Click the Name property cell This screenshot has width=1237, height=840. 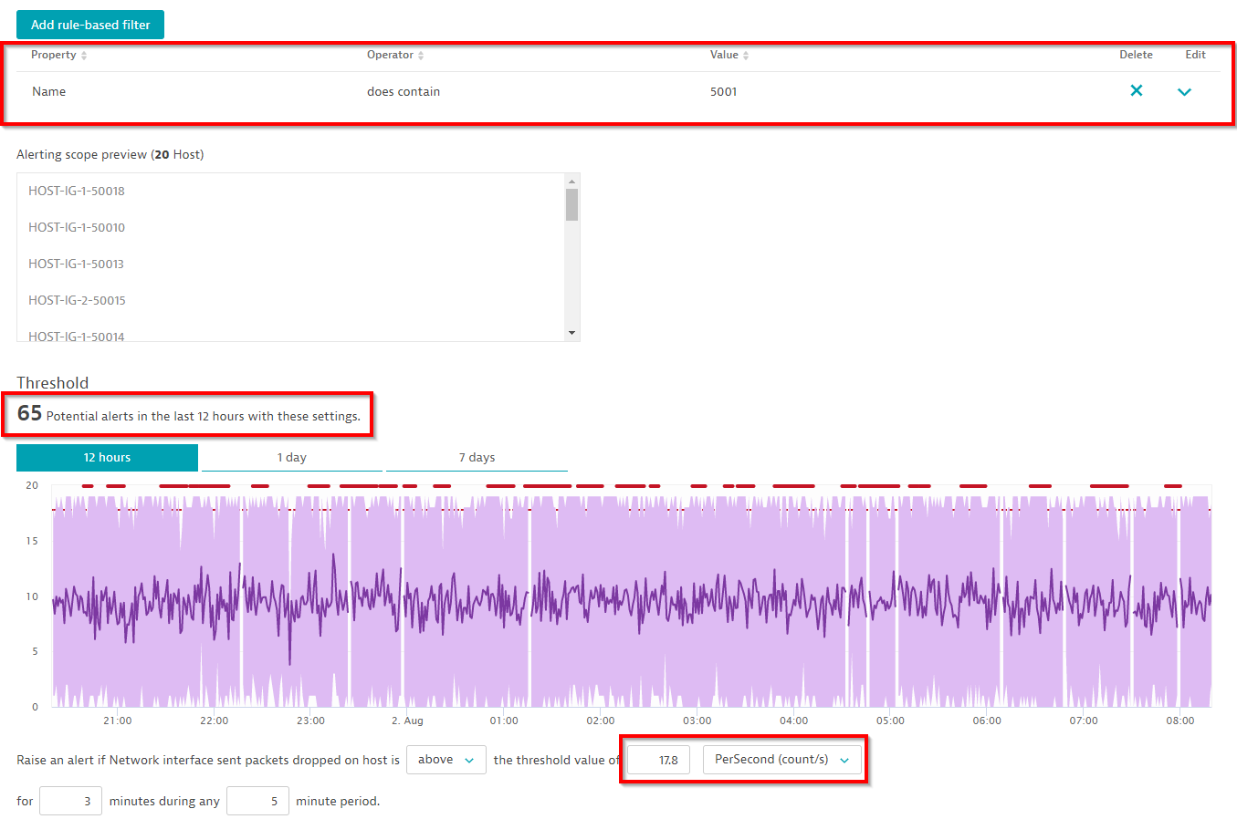48,91
